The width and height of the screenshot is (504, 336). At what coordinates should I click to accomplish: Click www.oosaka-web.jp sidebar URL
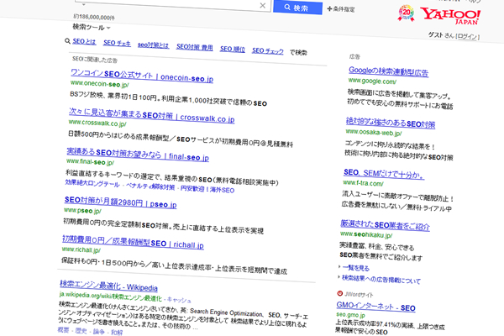pyautogui.click(x=374, y=132)
